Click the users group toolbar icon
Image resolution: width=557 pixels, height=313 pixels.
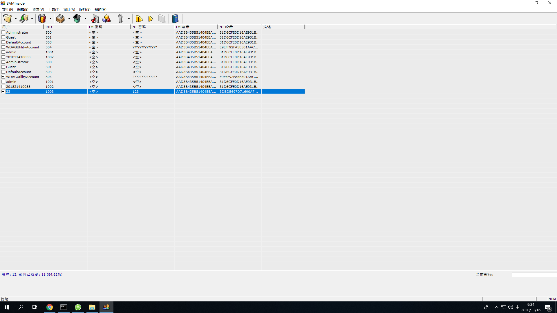click(42, 19)
